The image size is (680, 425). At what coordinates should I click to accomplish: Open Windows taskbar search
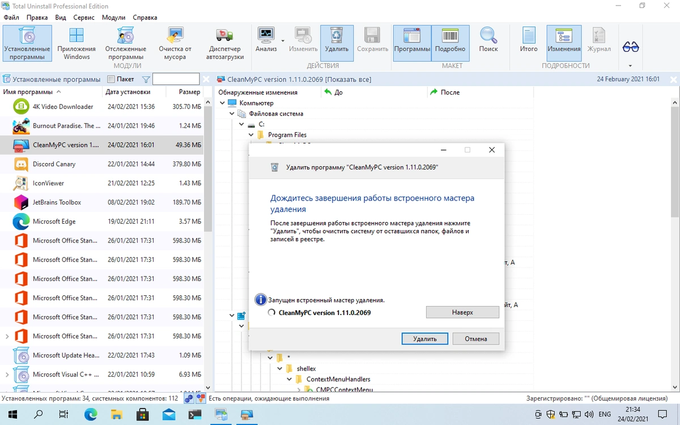(x=39, y=414)
